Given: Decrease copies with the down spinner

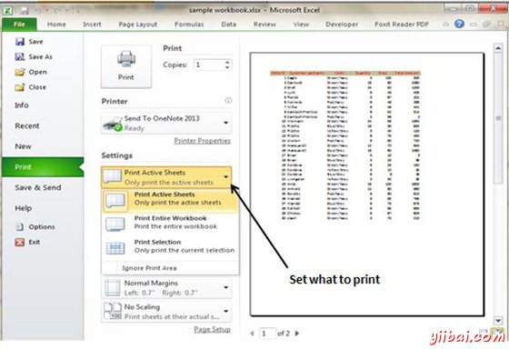Looking at the screenshot, I should coord(227,67).
